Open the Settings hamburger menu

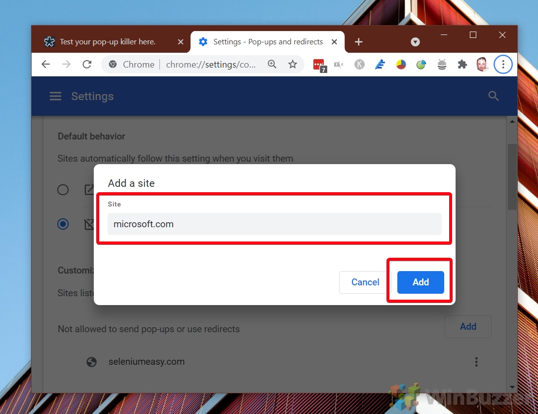[x=56, y=96]
